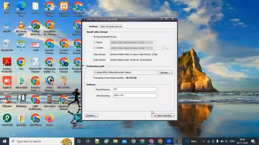
Task: Select the Dictionary desktop shortcut
Action: pyautogui.click(x=21, y=101)
